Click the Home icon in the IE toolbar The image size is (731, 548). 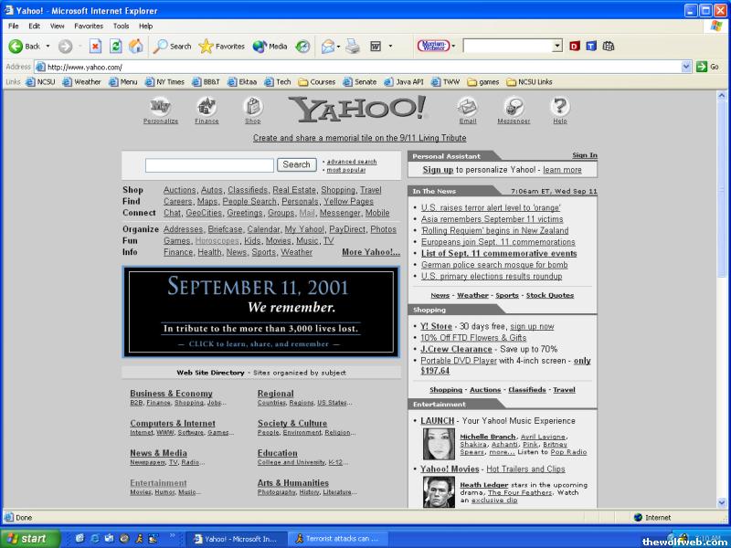pos(137,46)
